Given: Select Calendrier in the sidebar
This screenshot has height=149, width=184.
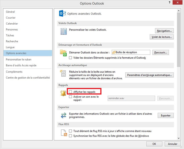Looking at the screenshot, I should coord(28,23).
